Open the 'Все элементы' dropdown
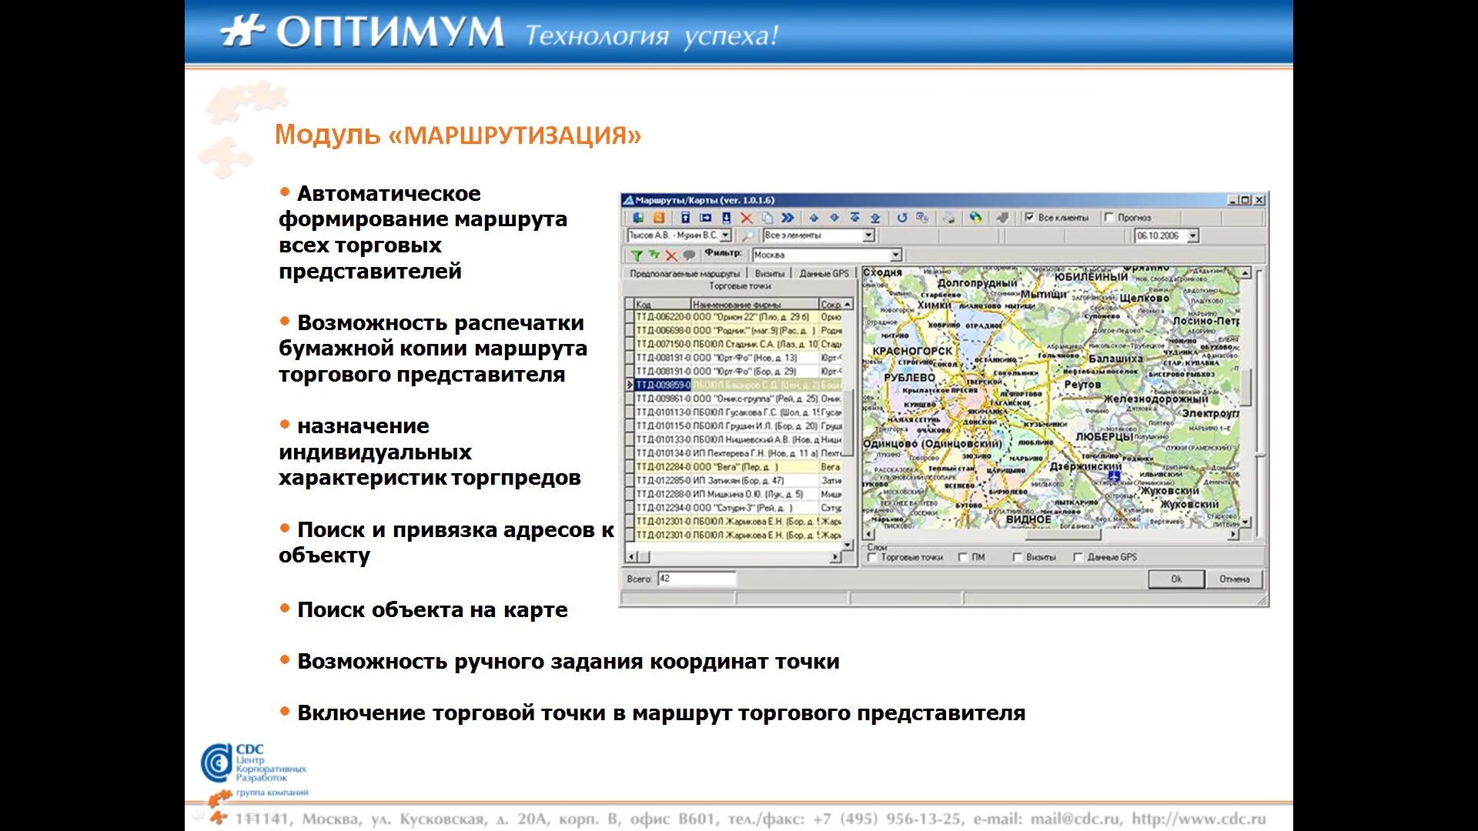The image size is (1478, 831). 868,236
